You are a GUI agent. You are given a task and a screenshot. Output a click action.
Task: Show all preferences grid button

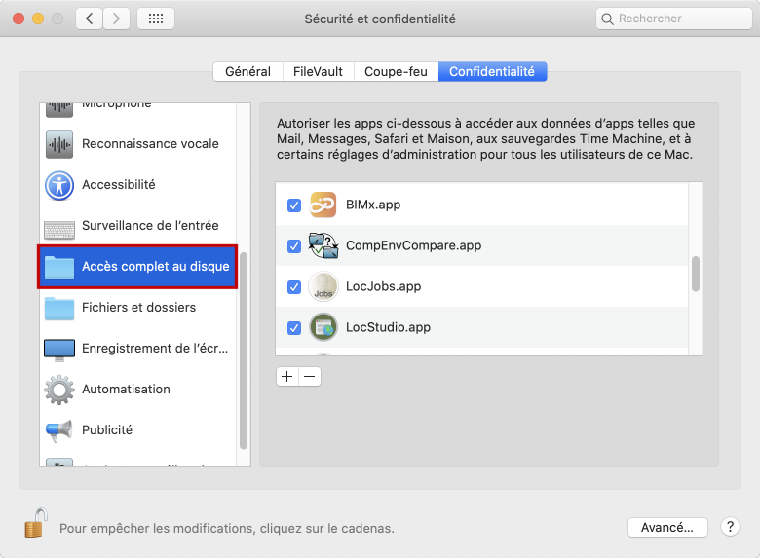pos(156,19)
